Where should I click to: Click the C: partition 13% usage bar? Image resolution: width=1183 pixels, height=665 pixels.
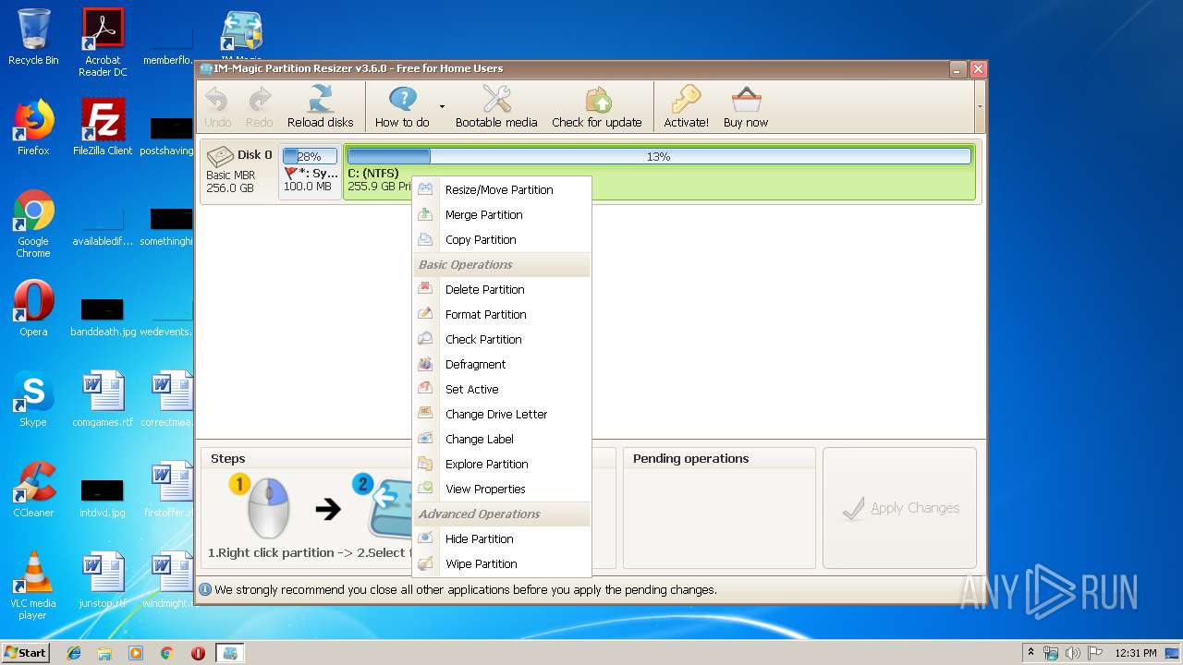tap(659, 156)
